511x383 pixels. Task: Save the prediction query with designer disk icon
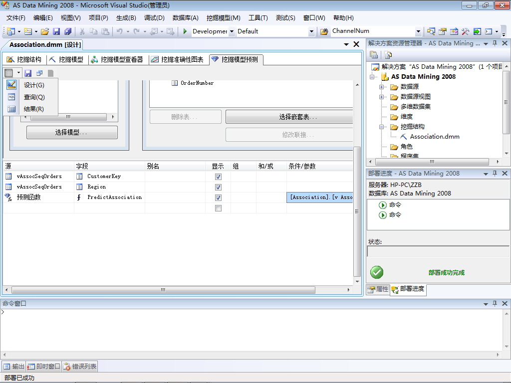click(x=28, y=73)
